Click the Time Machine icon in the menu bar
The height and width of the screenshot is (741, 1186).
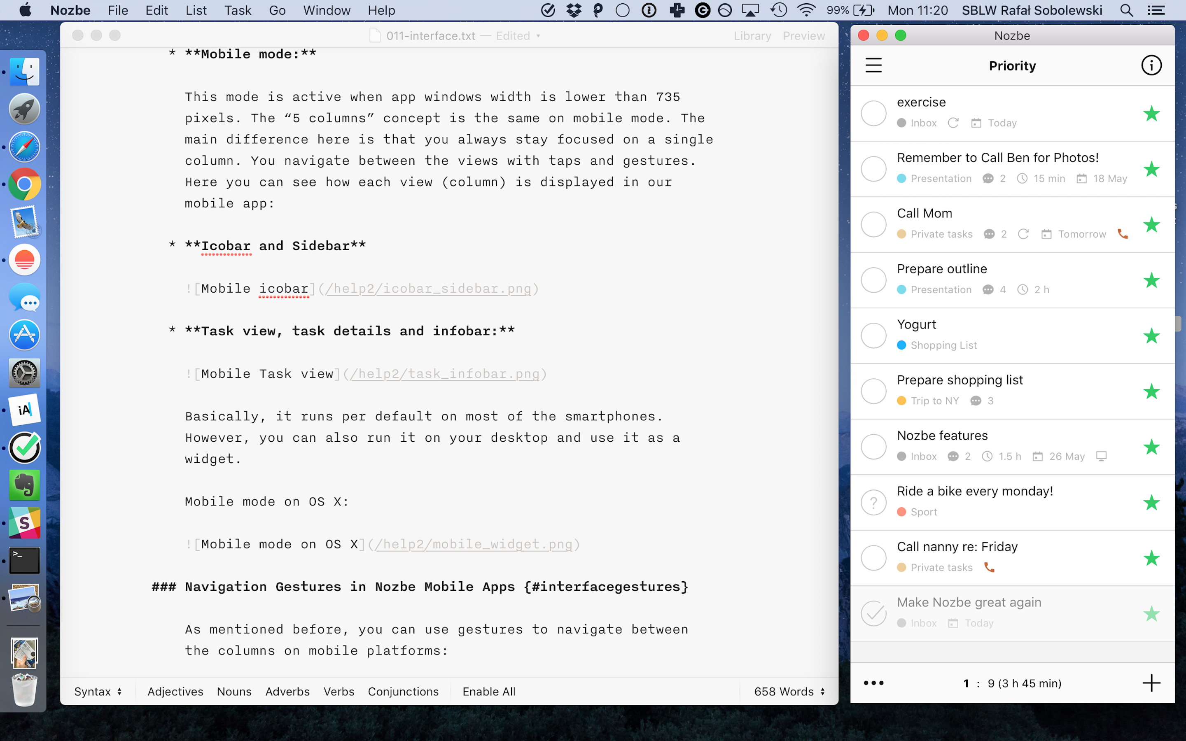pos(779,10)
